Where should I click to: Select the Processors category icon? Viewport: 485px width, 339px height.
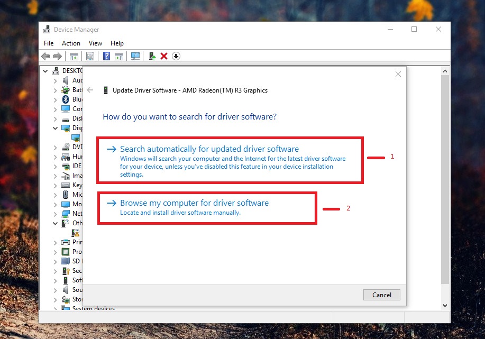click(x=66, y=251)
